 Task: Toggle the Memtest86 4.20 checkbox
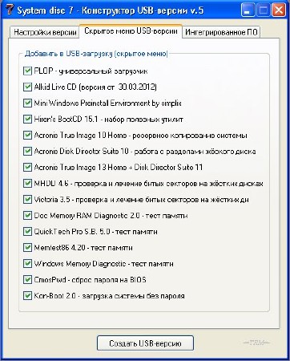pos(27,247)
